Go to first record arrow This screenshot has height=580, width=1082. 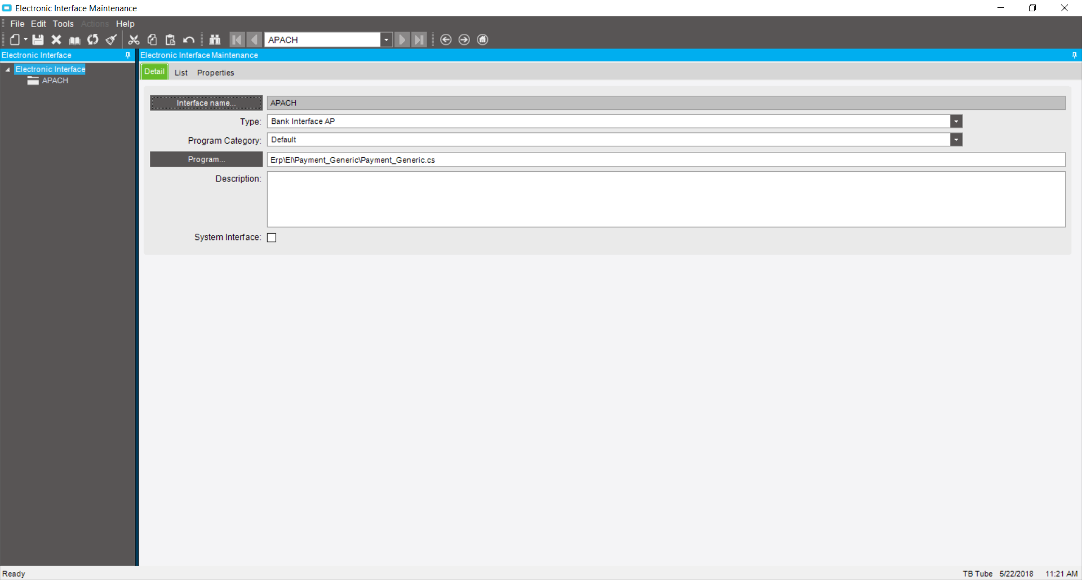tap(237, 39)
